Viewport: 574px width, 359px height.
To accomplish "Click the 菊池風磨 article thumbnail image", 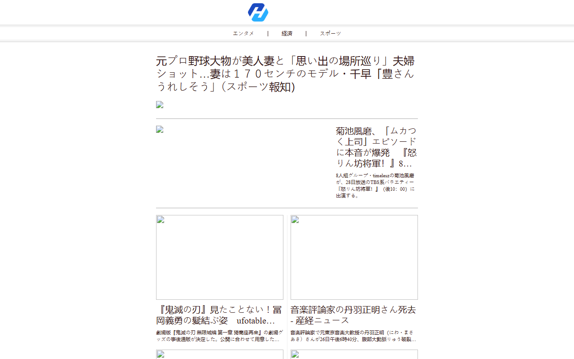I will 160,129.
